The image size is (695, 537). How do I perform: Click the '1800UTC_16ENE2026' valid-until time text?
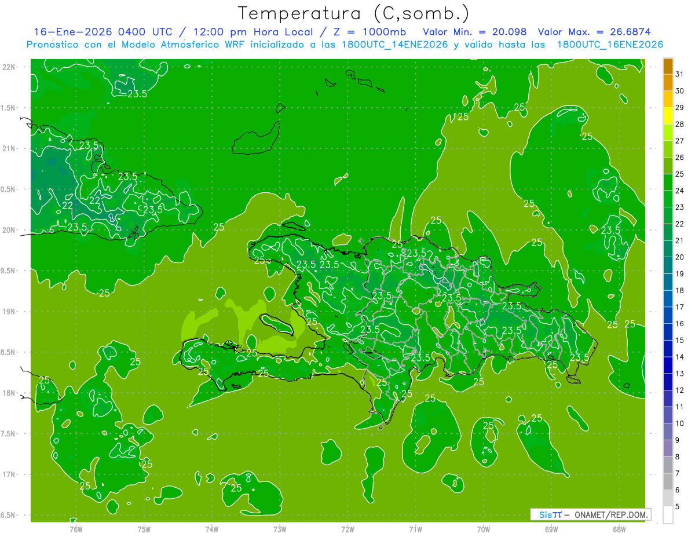pos(610,45)
